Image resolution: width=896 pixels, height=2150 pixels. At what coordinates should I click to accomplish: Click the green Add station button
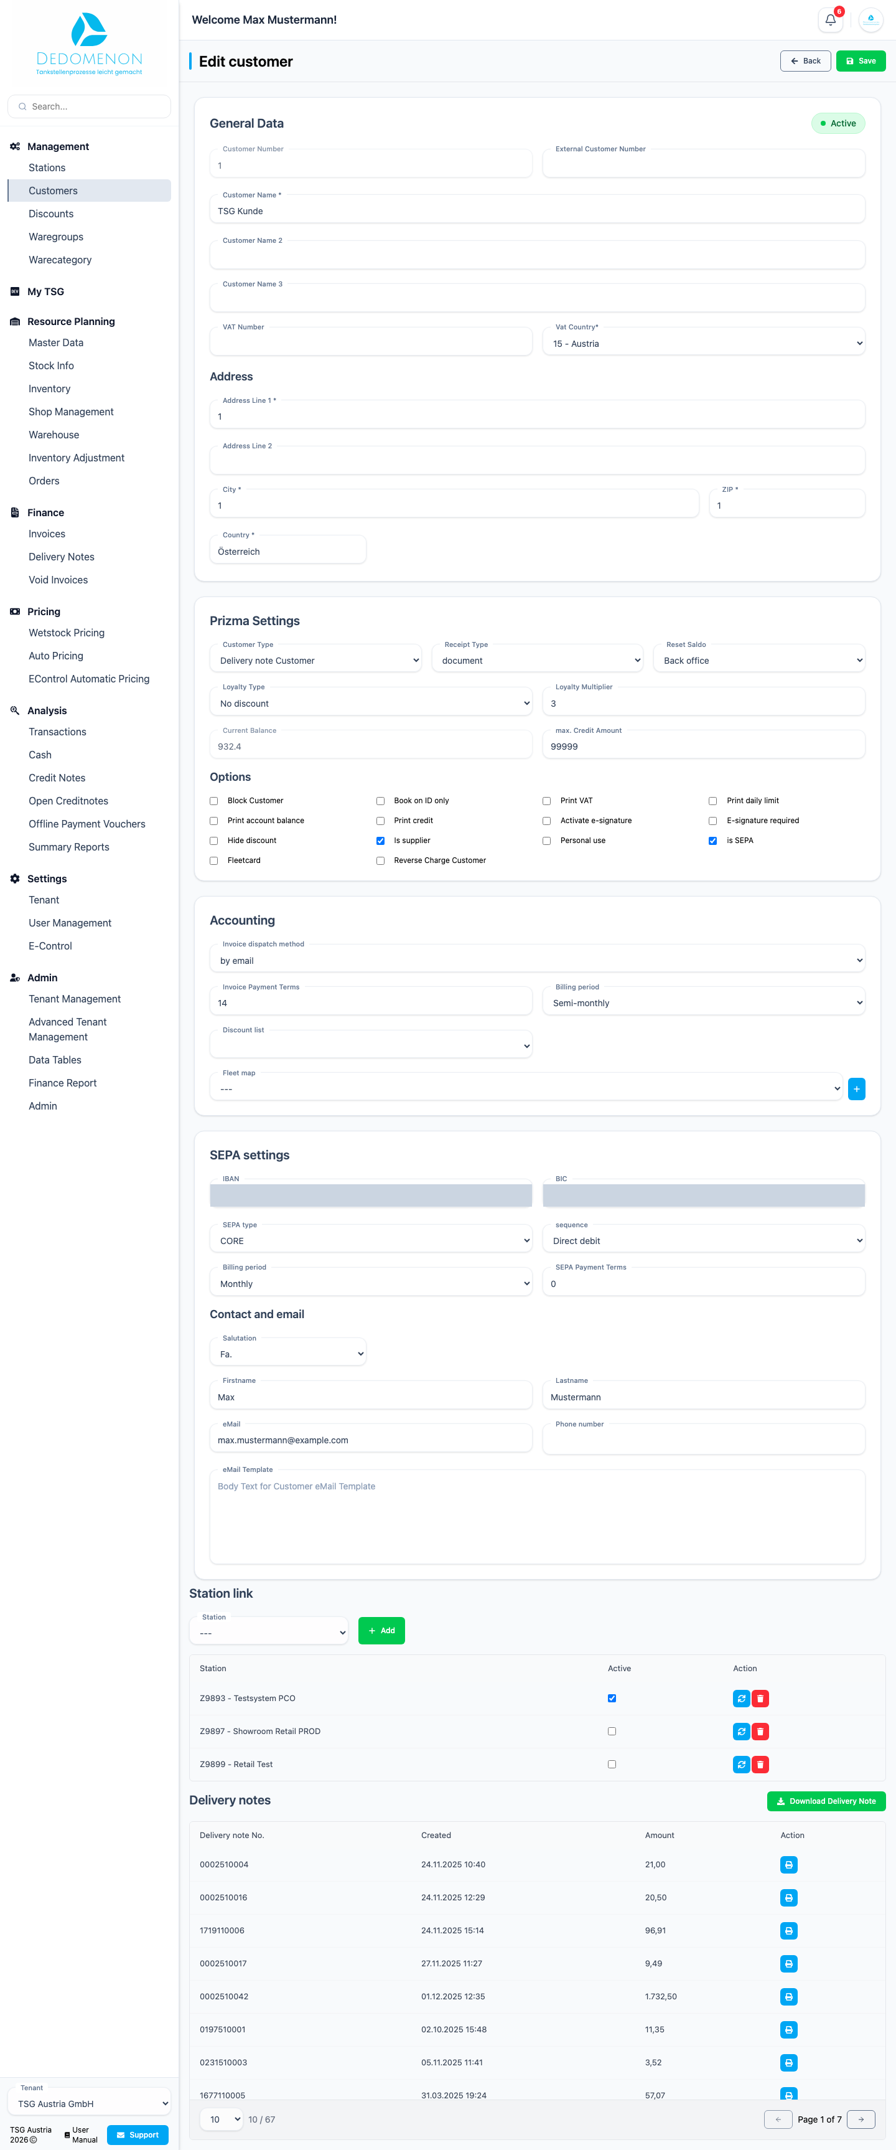click(381, 1631)
